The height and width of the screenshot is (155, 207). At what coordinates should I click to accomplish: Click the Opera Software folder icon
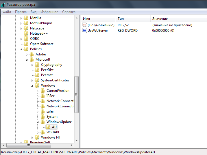click(26, 44)
